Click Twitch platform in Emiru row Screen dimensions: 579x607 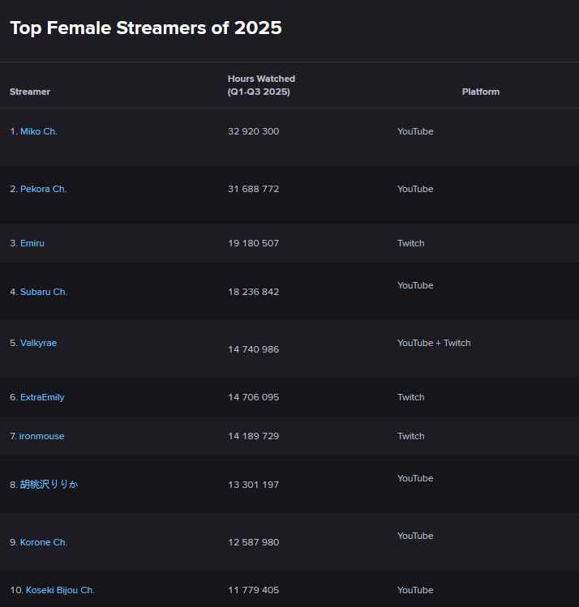(411, 243)
